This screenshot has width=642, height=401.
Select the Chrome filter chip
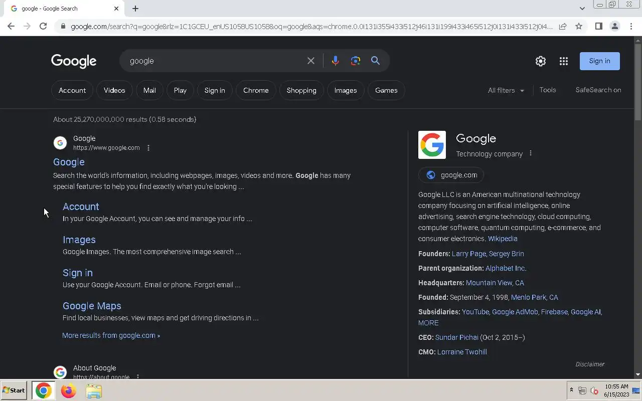[x=256, y=90]
